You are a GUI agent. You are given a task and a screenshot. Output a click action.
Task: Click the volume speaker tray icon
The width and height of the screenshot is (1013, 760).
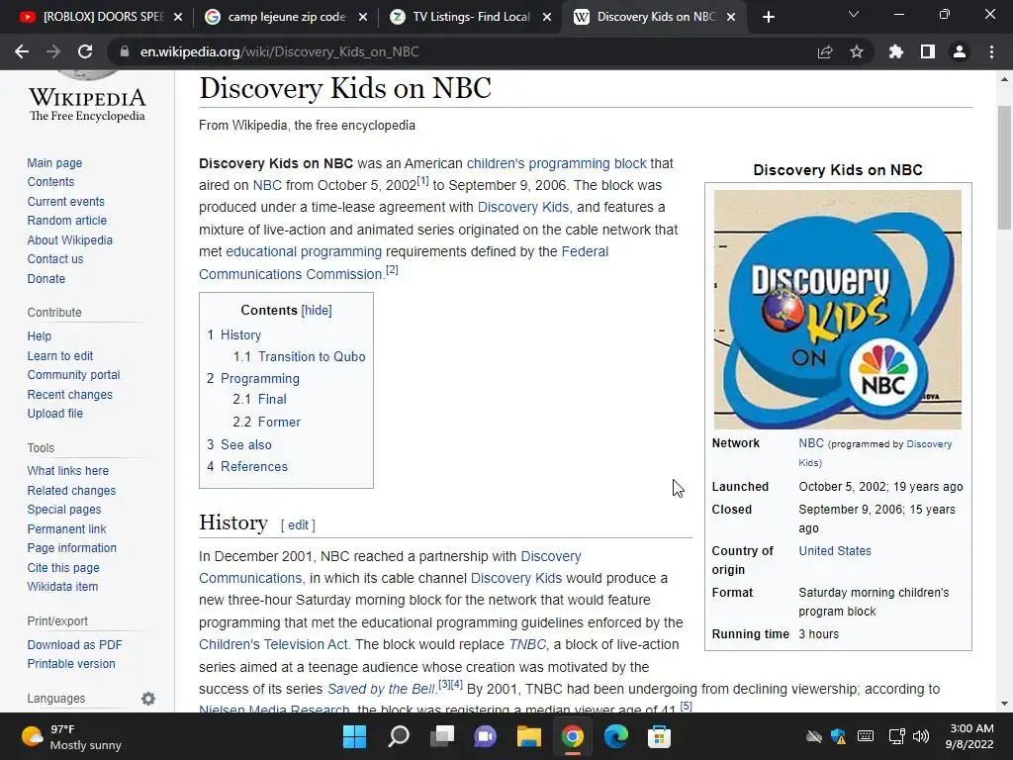click(x=921, y=736)
